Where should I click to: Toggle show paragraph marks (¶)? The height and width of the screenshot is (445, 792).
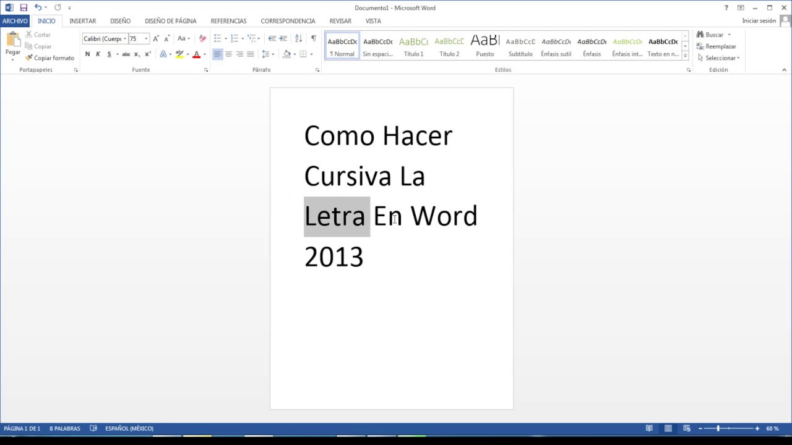(314, 38)
